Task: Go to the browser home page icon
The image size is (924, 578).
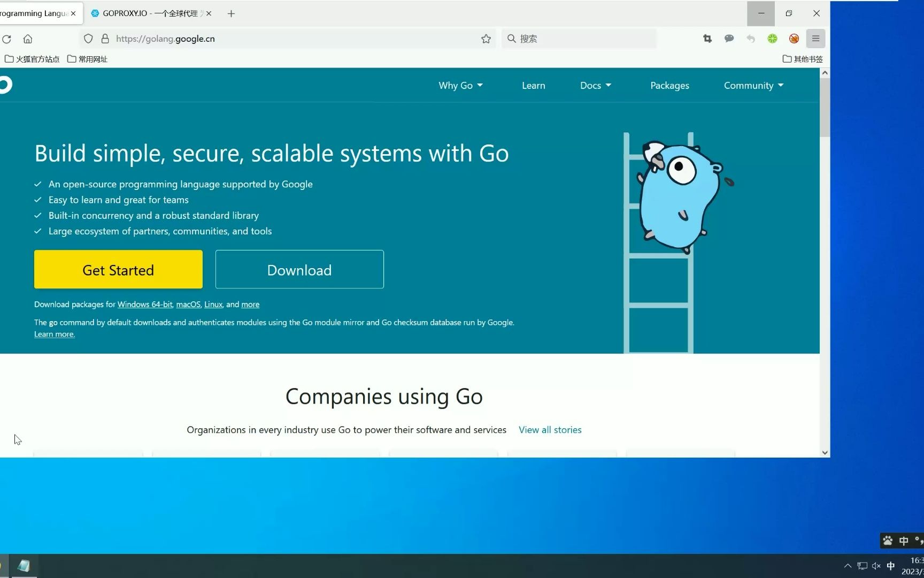Action: (28, 39)
